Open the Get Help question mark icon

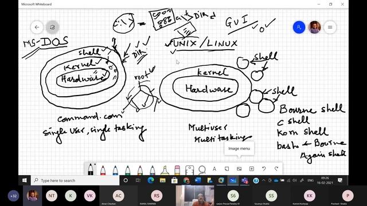[x=256, y=180]
